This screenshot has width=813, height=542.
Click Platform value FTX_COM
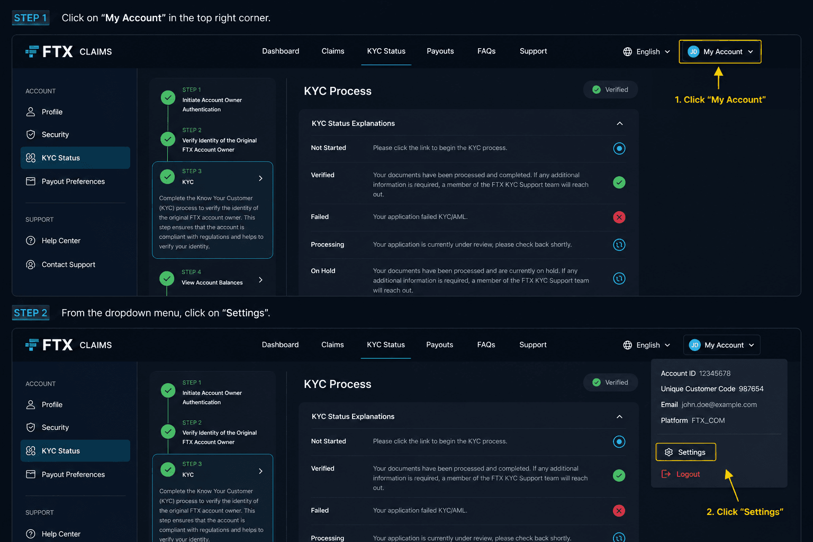[708, 420]
